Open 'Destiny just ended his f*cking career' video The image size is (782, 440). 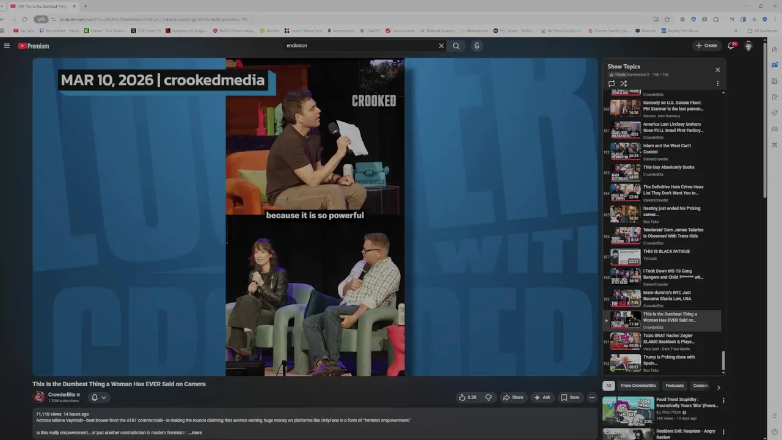pos(662,215)
